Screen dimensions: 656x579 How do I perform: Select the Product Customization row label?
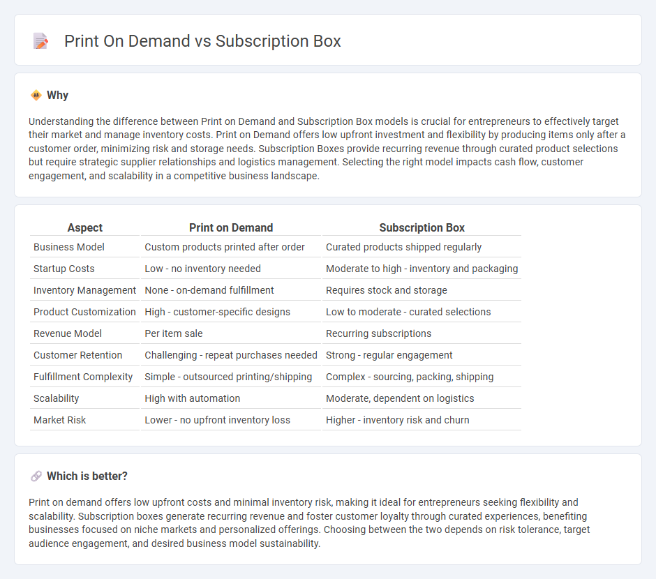pyautogui.click(x=84, y=312)
